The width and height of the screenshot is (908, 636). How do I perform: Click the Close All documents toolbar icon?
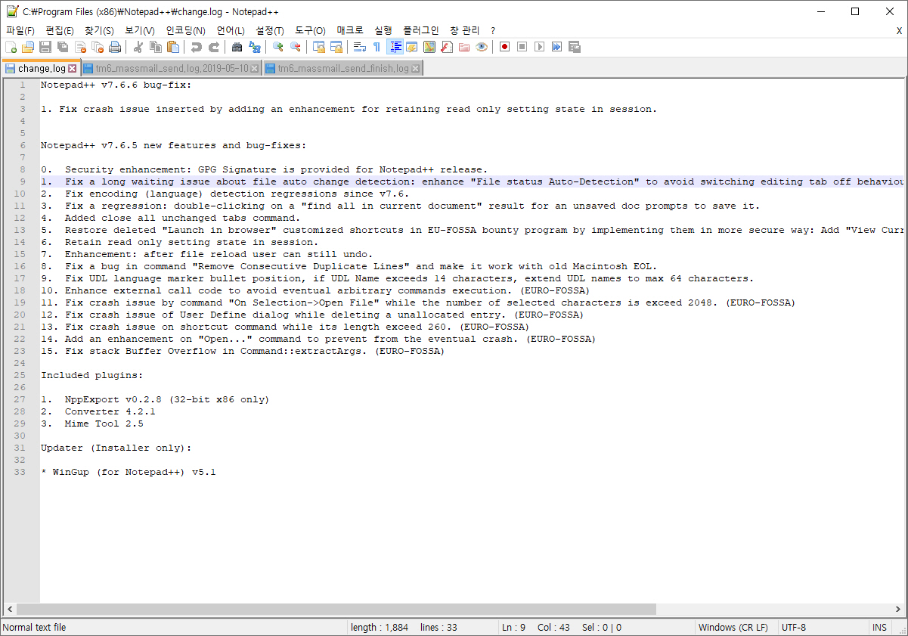click(x=98, y=47)
